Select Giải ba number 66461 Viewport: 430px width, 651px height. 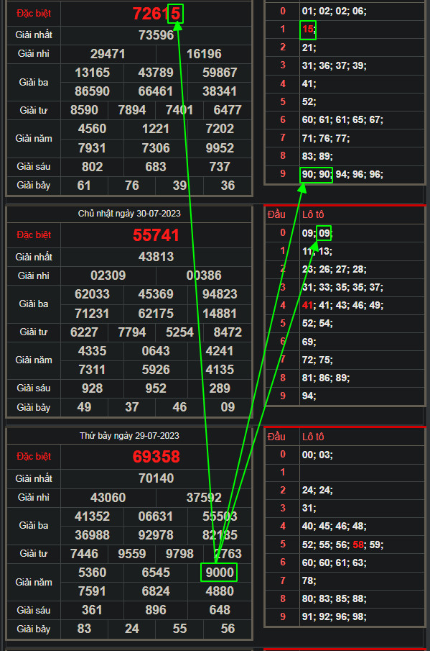(x=155, y=91)
